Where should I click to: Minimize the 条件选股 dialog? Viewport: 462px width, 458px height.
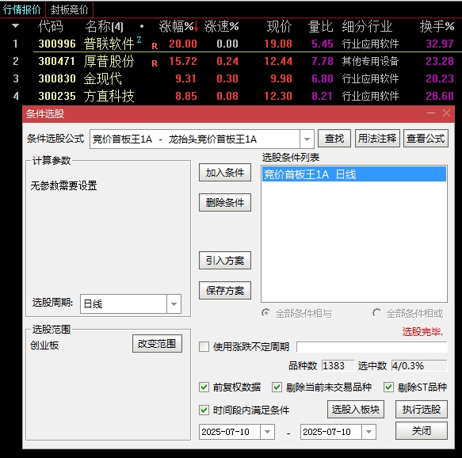[431, 113]
